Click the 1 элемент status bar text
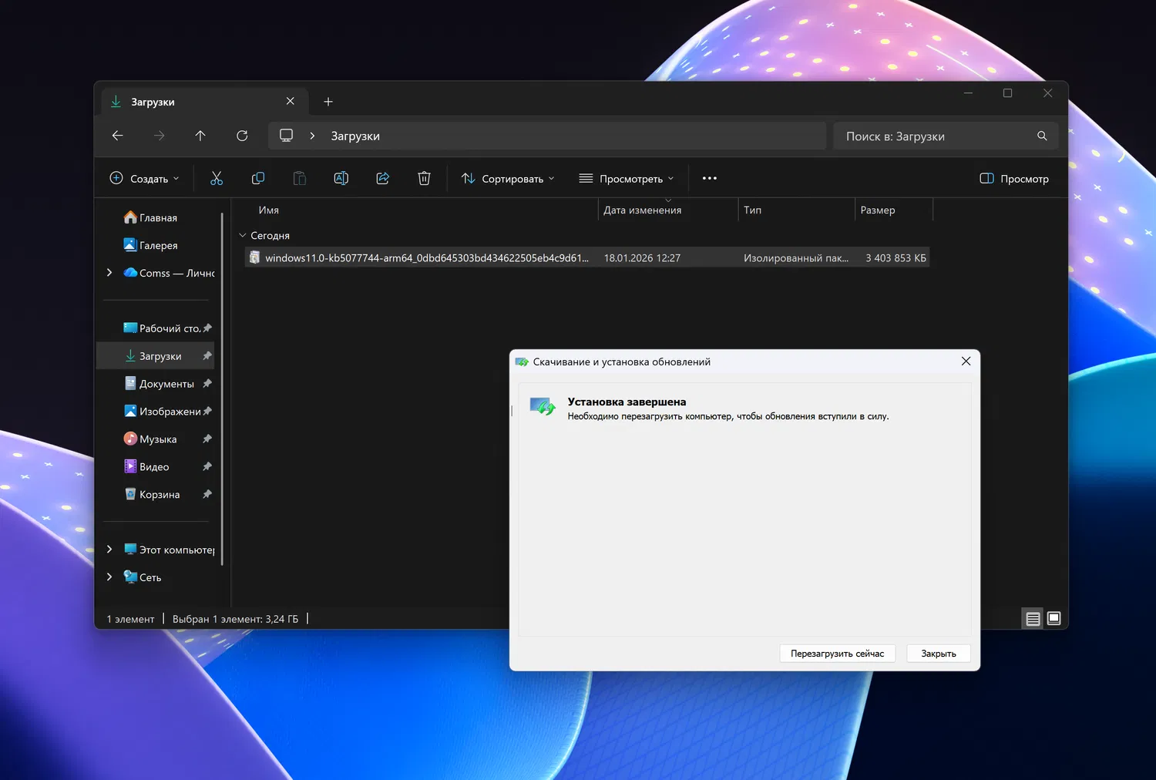The height and width of the screenshot is (780, 1156). 130,619
